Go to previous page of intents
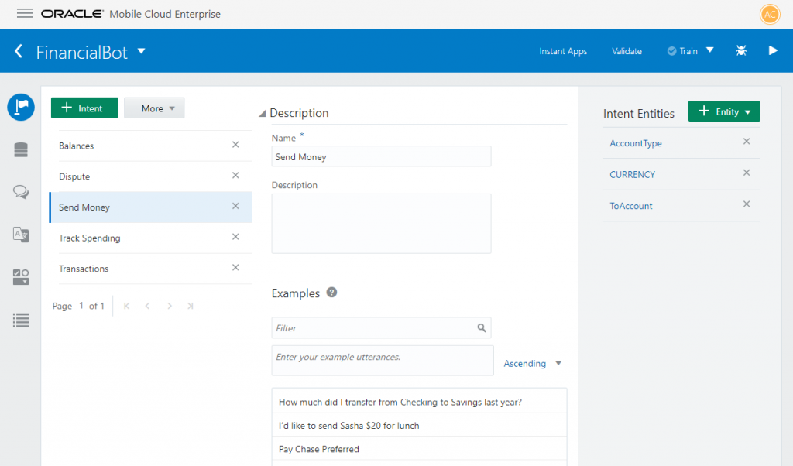This screenshot has width=793, height=466. [x=147, y=306]
